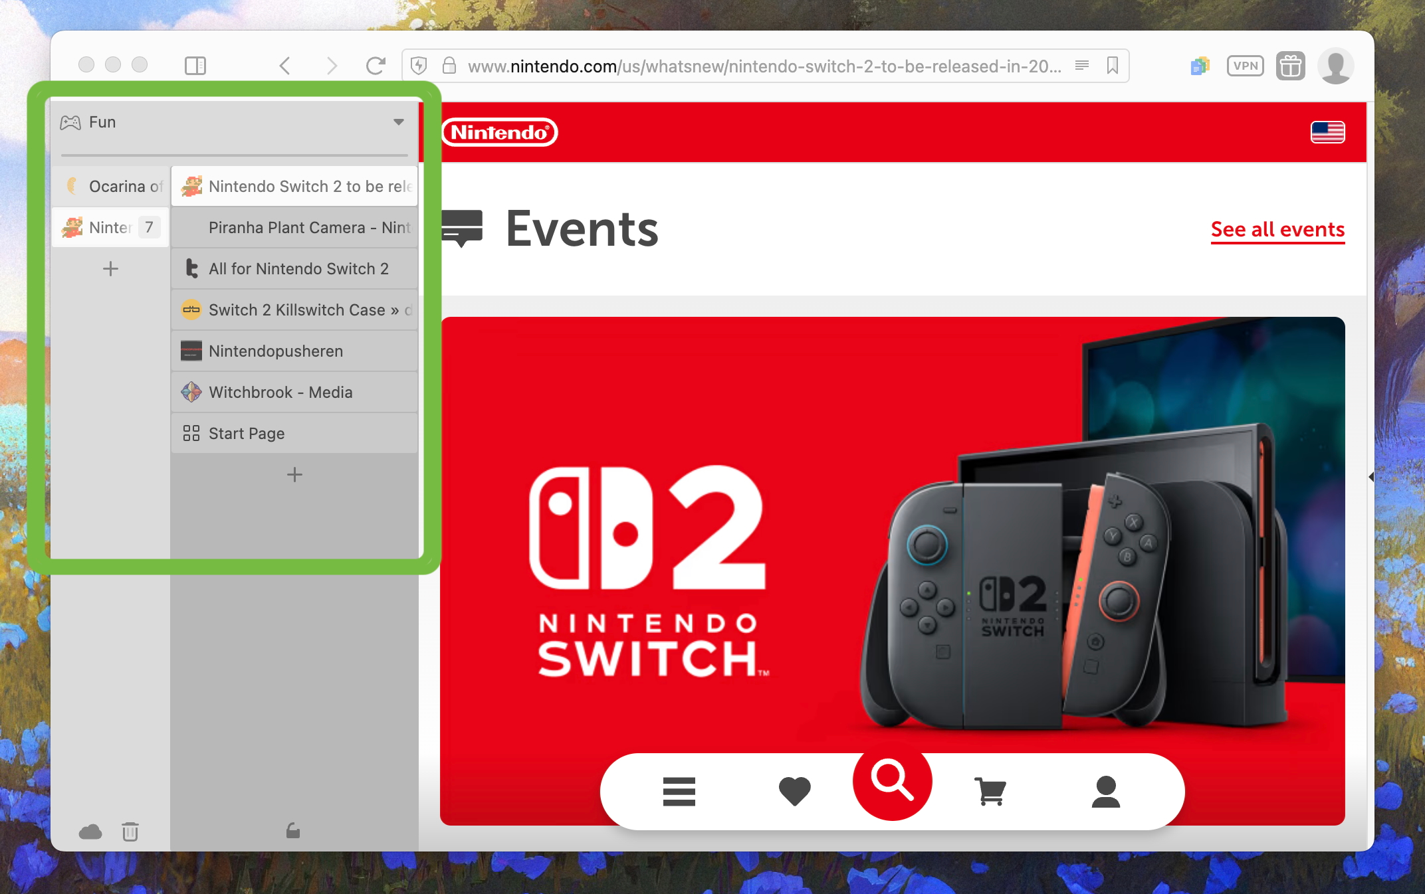This screenshot has height=894, width=1425.
Task: Toggle the lock icon in tab bar
Action: click(293, 830)
